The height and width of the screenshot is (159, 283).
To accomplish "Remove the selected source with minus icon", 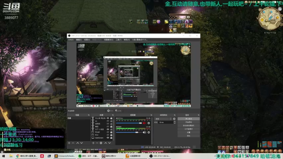I will tap(97, 143).
